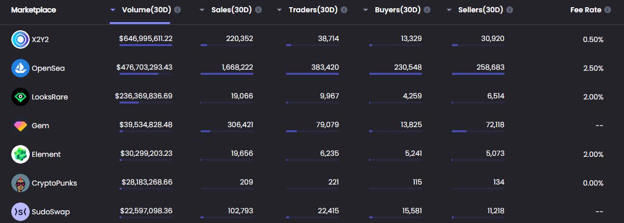The image size is (624, 223).
Task: Click the info icon beside Traders(30D)
Action: [344, 10]
